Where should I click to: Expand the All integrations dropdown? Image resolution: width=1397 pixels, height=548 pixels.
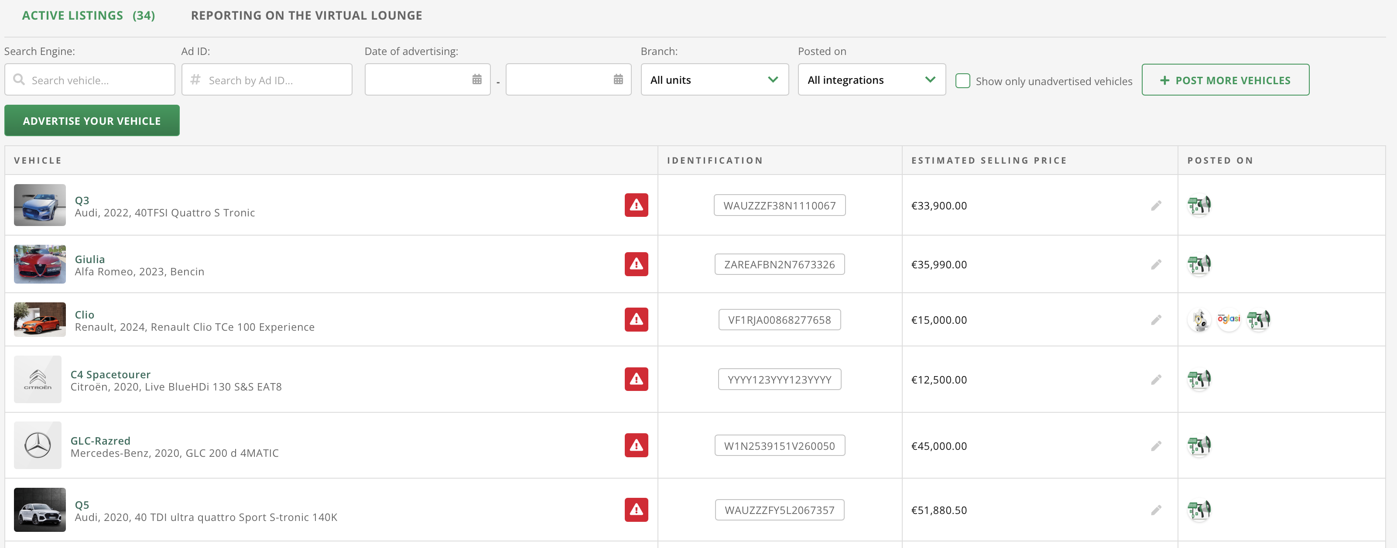pyautogui.click(x=871, y=80)
